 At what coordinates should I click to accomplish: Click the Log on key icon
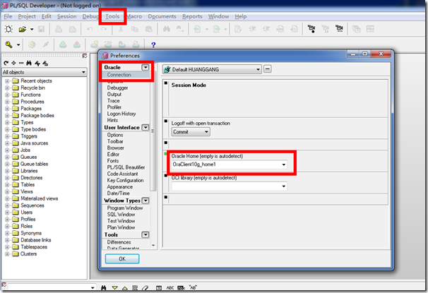[8, 44]
